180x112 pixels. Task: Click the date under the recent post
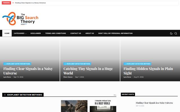point(140,106)
